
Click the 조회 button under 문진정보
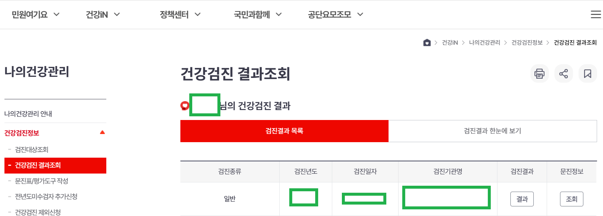coord(572,199)
